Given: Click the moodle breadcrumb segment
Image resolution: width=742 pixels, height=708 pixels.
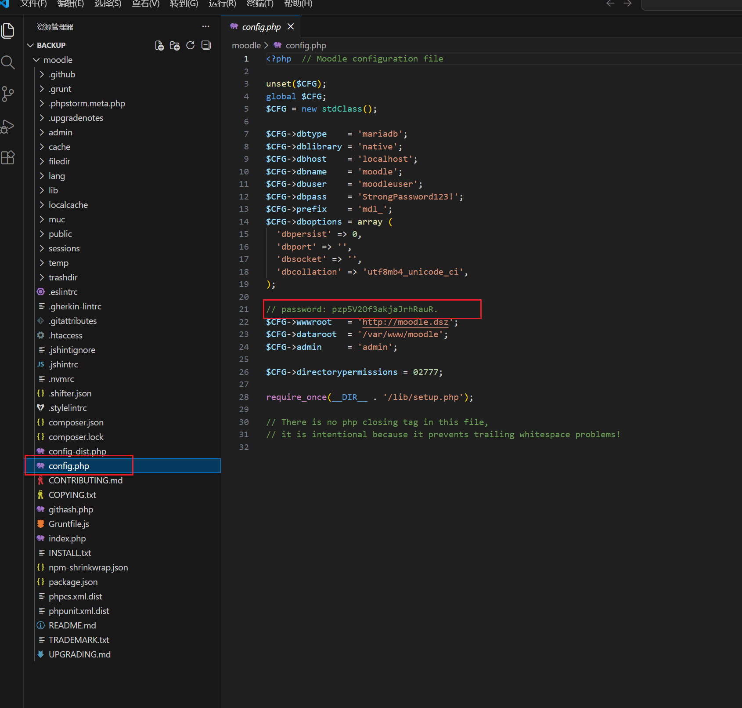Looking at the screenshot, I should (x=246, y=46).
